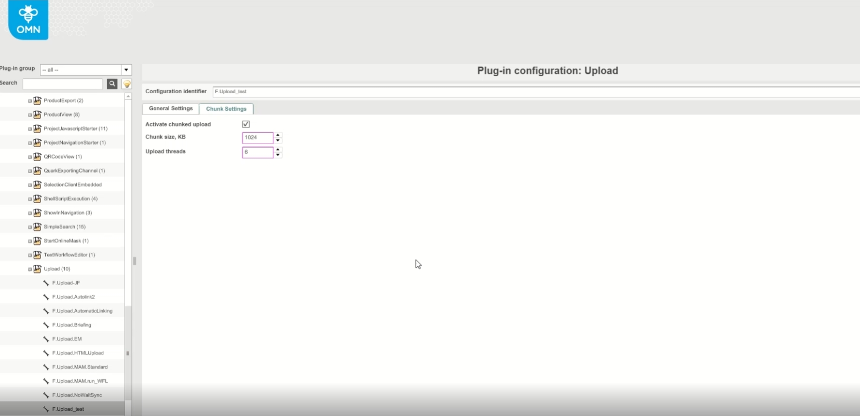This screenshot has width=860, height=416.
Task: Click the wrench icon for F.Upload.EM
Action: (46, 339)
